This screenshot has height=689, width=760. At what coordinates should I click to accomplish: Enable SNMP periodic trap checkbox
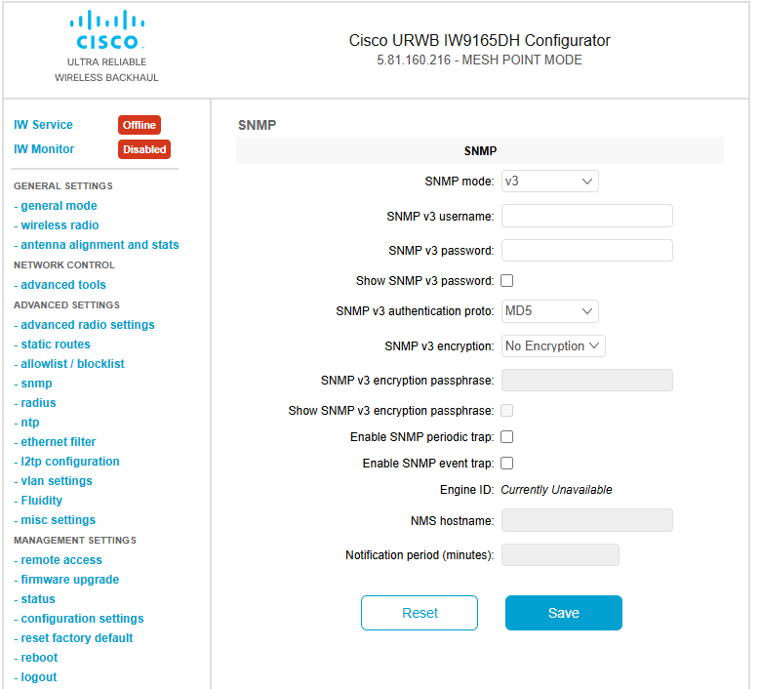point(507,437)
